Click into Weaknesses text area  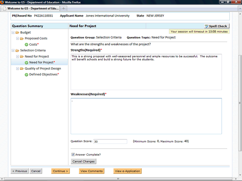(x=146, y=116)
